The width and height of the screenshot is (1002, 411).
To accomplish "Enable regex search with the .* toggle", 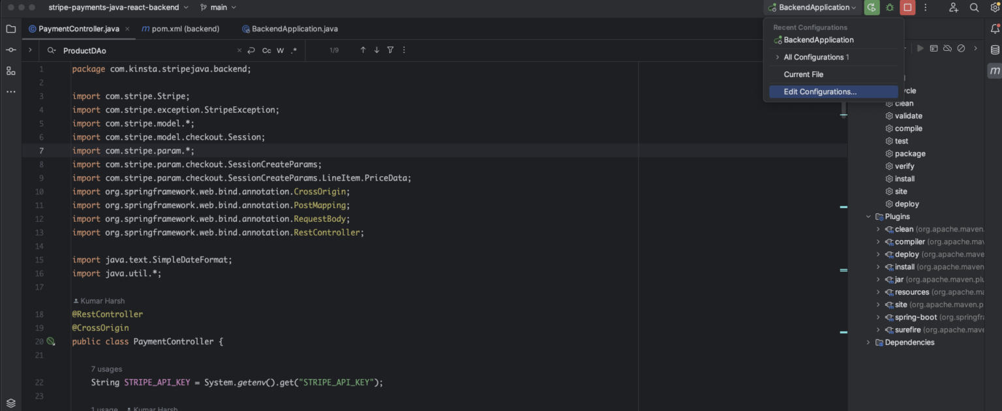I will click(x=294, y=50).
